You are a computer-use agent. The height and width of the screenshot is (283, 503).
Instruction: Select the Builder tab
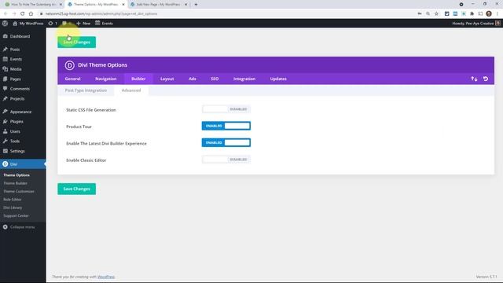point(138,79)
